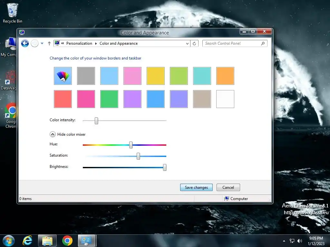Click the address bar Control Panel icon
Image resolution: width=330 pixels, height=247 pixels.
(57, 43)
